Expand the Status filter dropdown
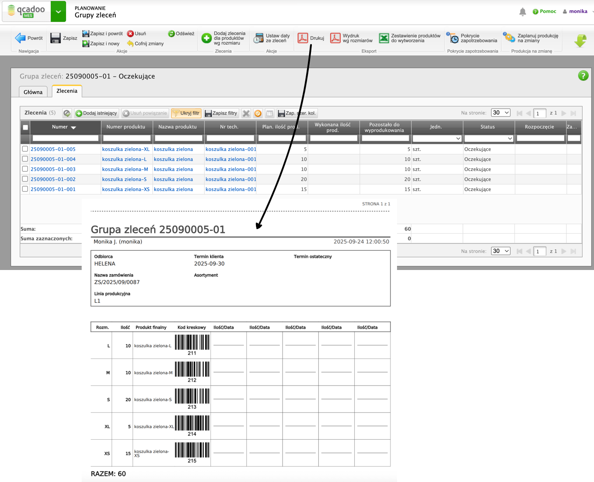The height and width of the screenshot is (482, 594). pos(488,138)
